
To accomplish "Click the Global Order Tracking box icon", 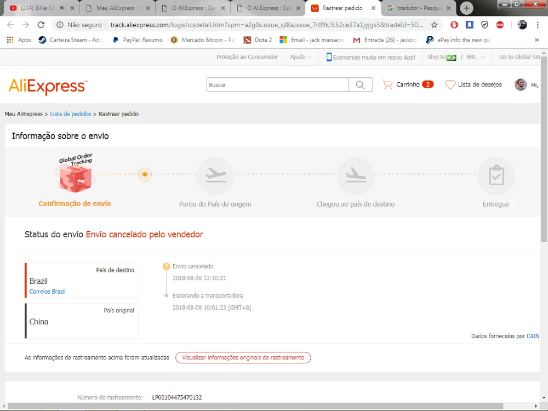I will click(x=76, y=173).
